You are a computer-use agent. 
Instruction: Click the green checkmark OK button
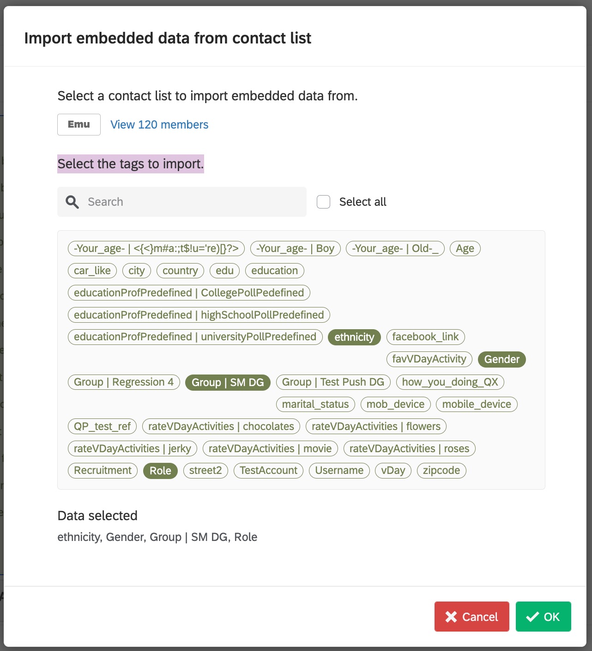[x=543, y=616]
